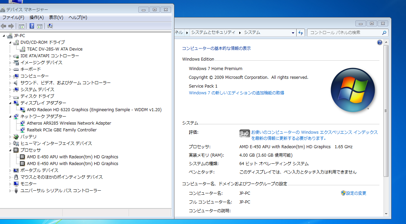Screen dimensions: 406x224
Task: Click the processors category icon
Action: 16,150
